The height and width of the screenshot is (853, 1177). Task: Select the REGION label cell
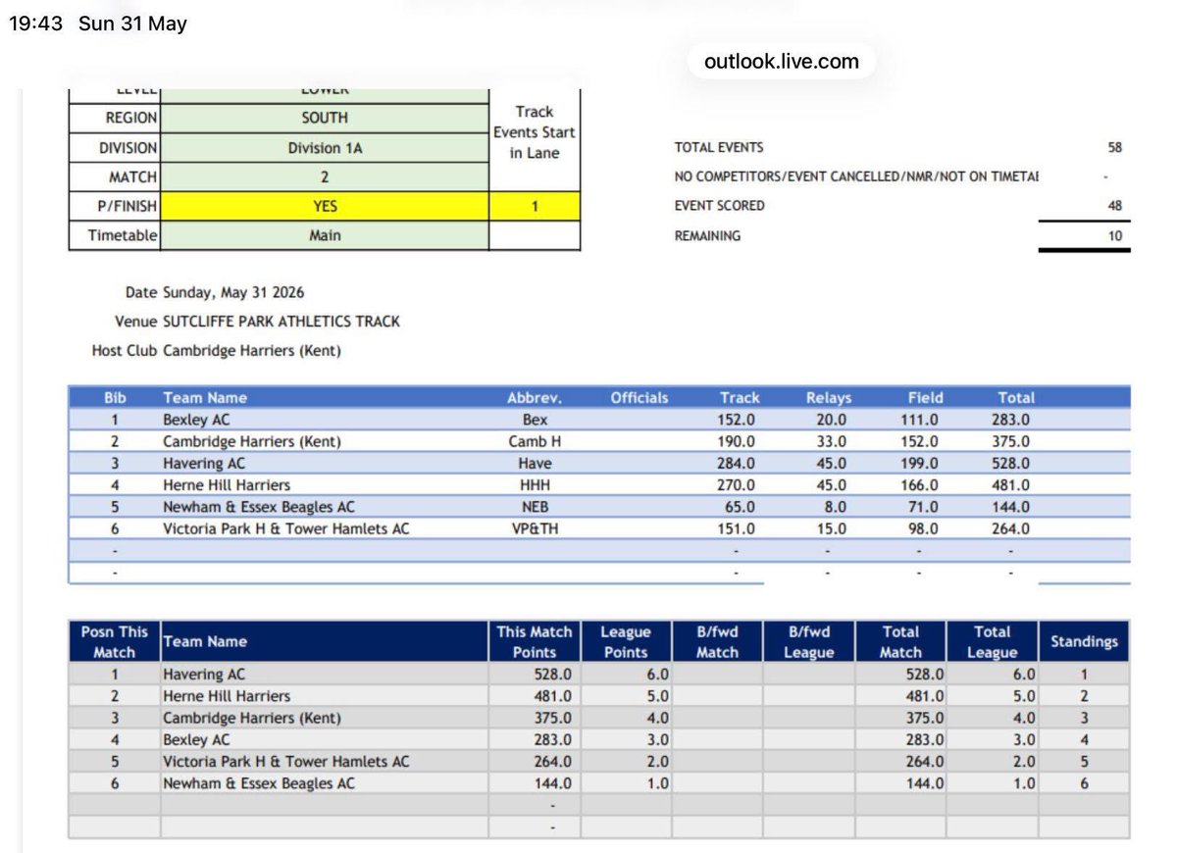click(x=115, y=118)
